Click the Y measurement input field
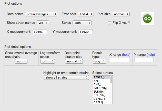The height and width of the screenshot is (111, 162). (86, 32)
